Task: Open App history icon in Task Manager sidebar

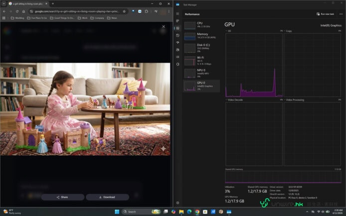Action: pyautogui.click(x=177, y=35)
